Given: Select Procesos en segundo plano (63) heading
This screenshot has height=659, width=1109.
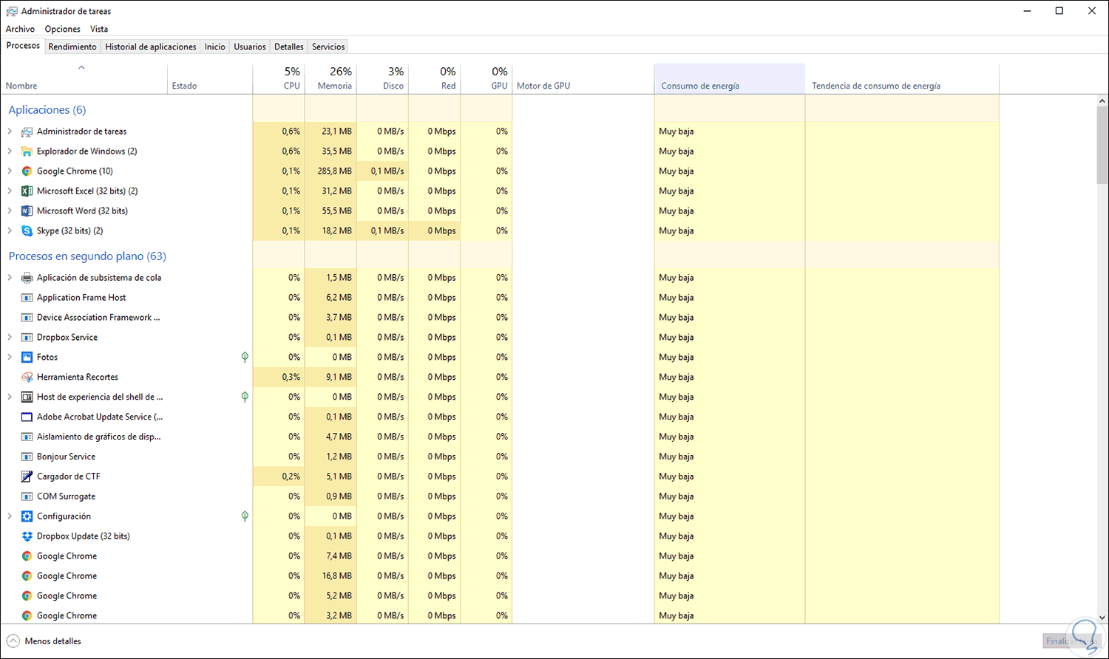Looking at the screenshot, I should click(x=87, y=256).
